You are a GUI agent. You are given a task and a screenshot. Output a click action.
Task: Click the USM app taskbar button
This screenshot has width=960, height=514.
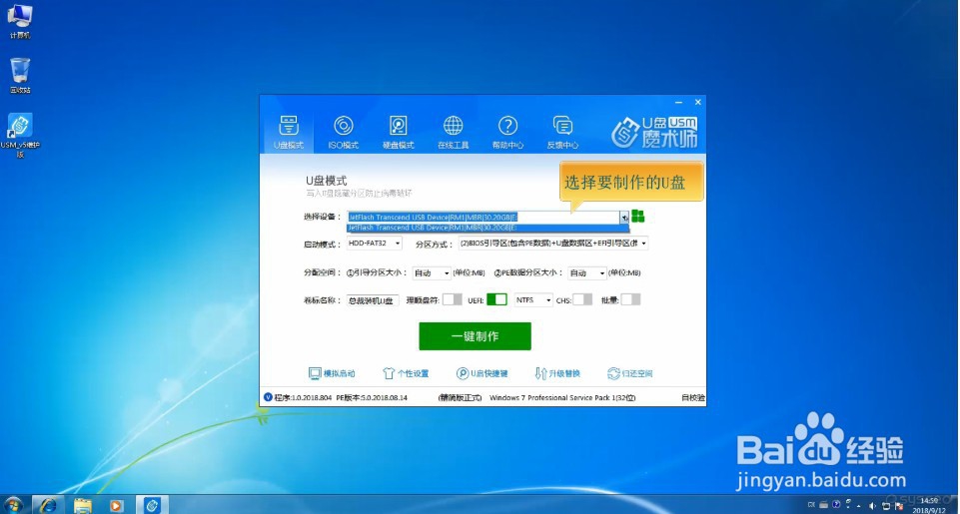(x=152, y=505)
